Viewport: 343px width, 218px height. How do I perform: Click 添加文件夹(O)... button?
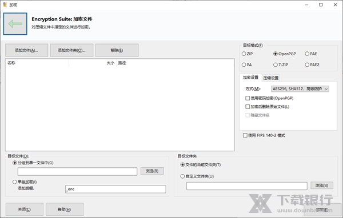(71, 50)
